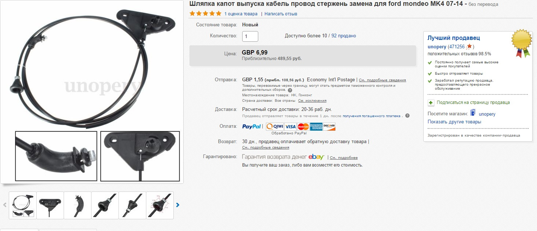The image size is (537, 231).
Task: Select the last thumbnail with red dimensions
Action: point(160,205)
